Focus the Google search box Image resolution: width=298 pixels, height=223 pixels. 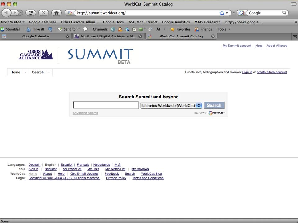click(265, 13)
